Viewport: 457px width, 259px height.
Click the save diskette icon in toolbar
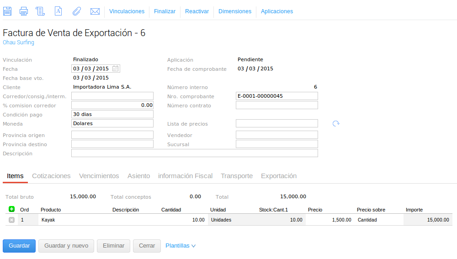click(7, 11)
